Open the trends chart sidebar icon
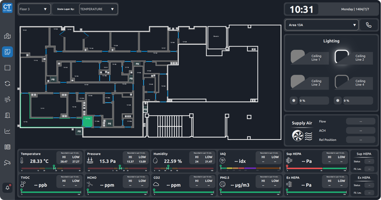The image size is (381, 200). point(7,131)
